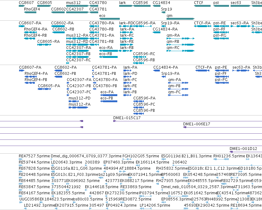Select the pst-PF protein label
262x210 pixels.
[221, 74]
